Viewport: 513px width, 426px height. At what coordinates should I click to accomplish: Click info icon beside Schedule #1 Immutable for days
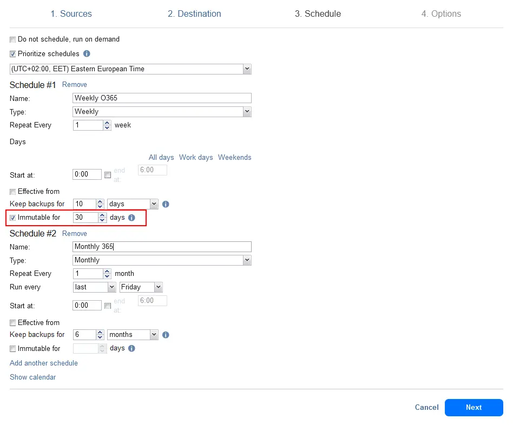pyautogui.click(x=131, y=218)
